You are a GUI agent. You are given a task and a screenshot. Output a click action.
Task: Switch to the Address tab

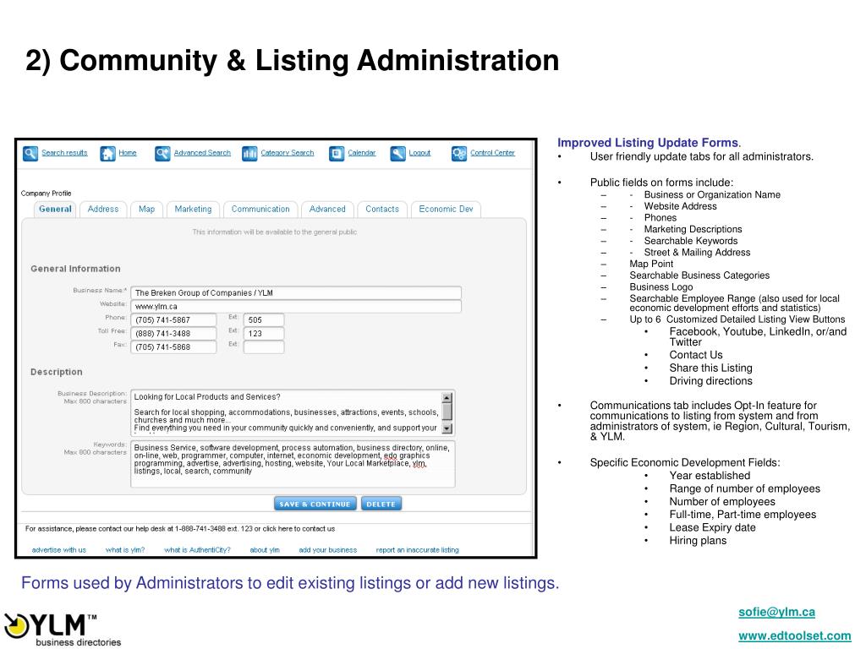click(x=103, y=210)
